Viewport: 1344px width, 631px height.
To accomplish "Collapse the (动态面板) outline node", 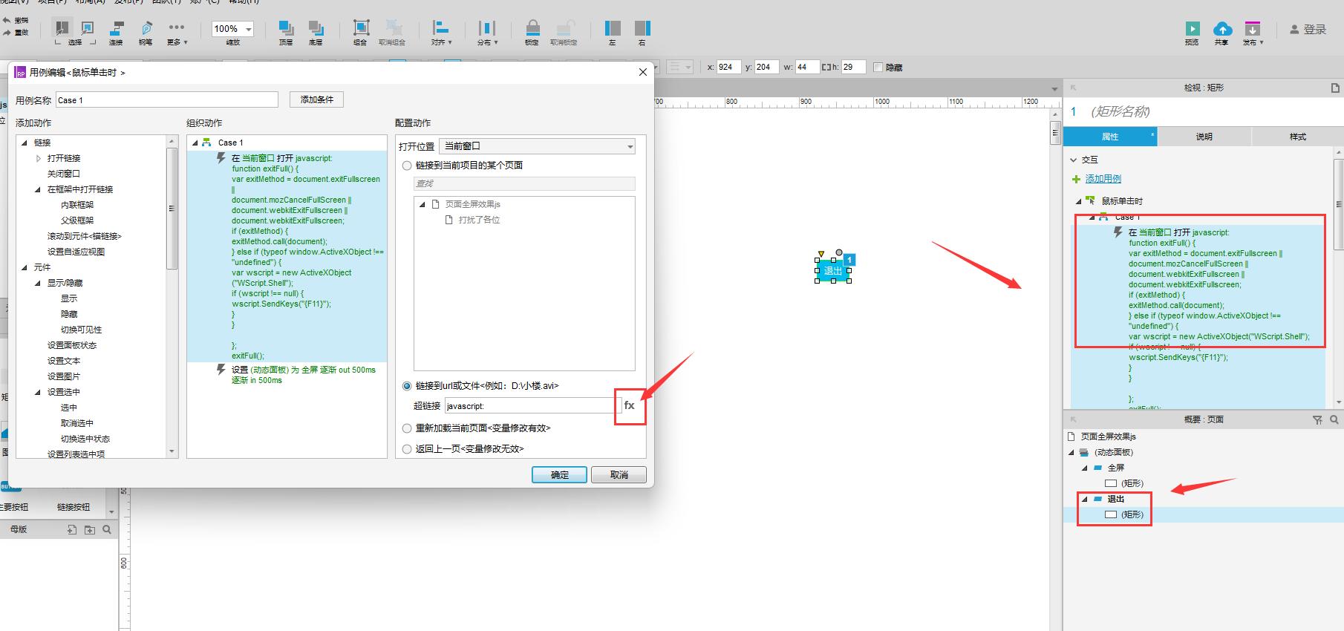I will click(x=1071, y=452).
